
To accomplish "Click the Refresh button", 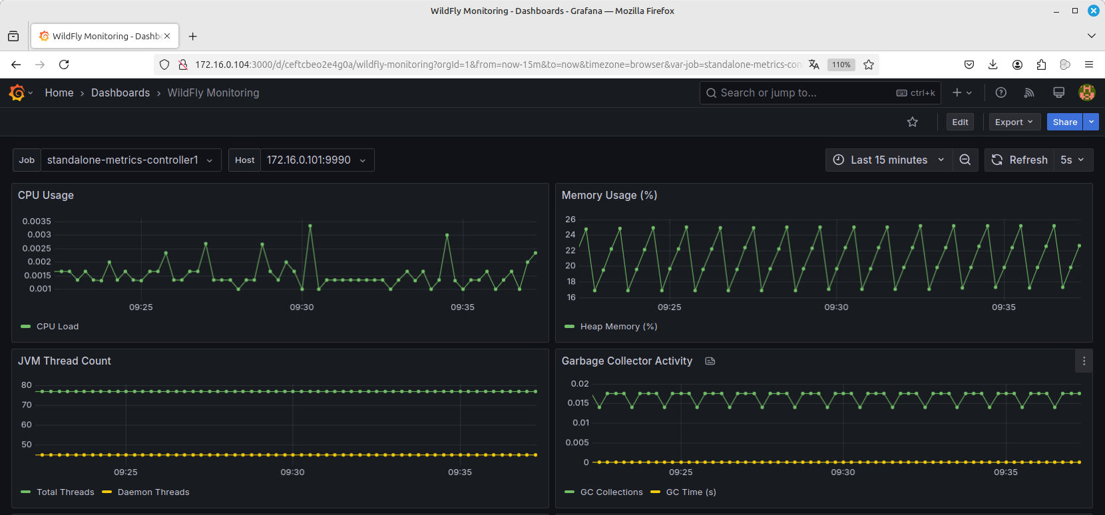I will [x=1019, y=160].
